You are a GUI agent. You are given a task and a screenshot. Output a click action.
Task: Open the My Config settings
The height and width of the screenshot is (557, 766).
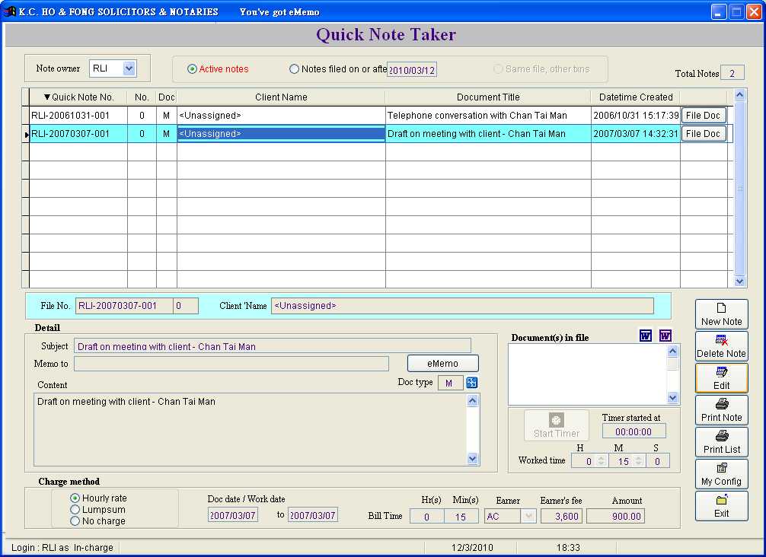click(x=721, y=474)
